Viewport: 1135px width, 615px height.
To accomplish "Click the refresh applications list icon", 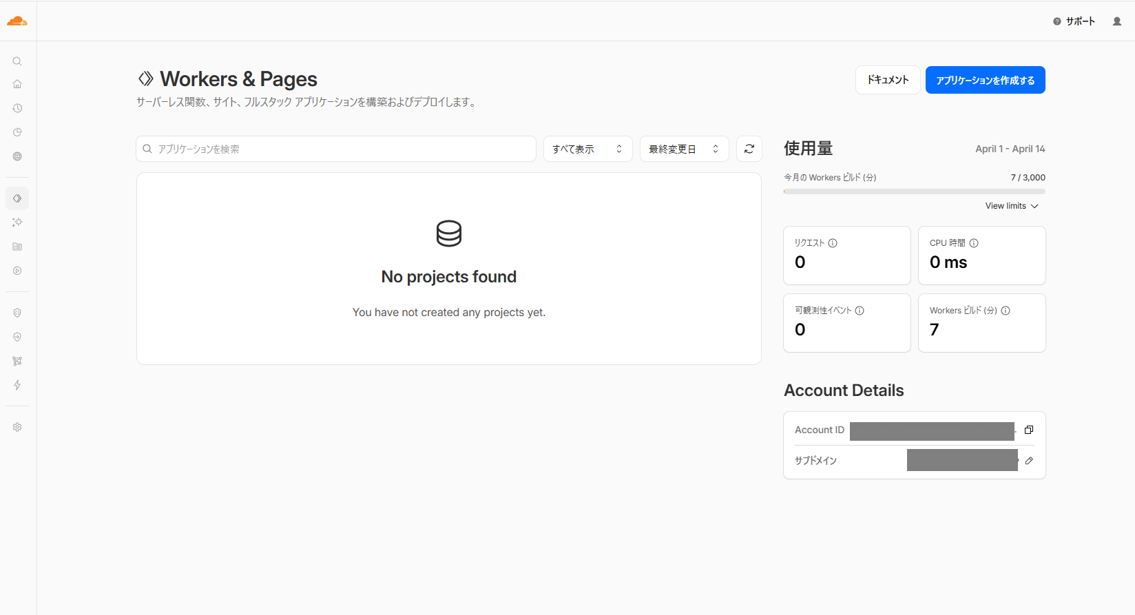I will click(x=749, y=149).
